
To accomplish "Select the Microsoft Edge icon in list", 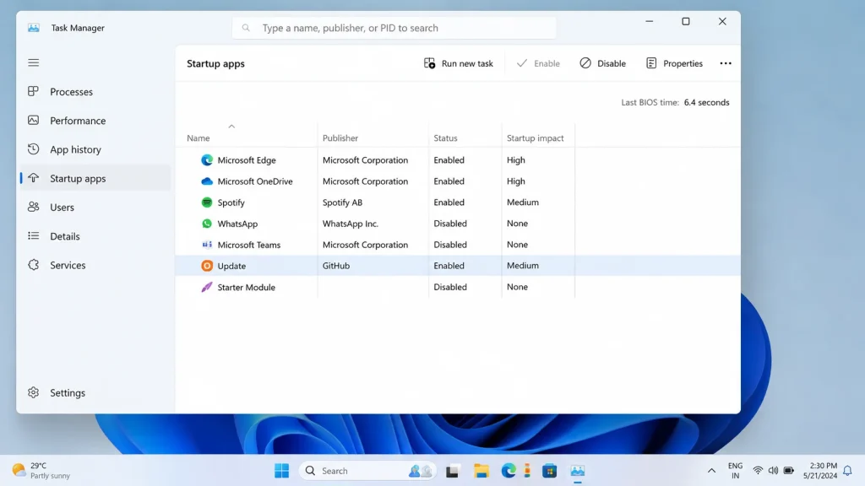I will 207,159.
